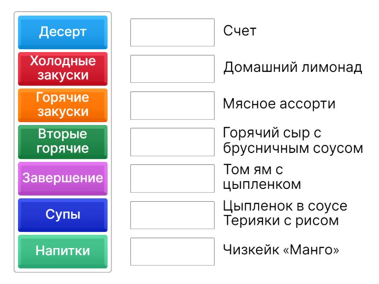Select the red Холодные закуски tile
The width and height of the screenshot is (379, 284).
pyautogui.click(x=63, y=69)
